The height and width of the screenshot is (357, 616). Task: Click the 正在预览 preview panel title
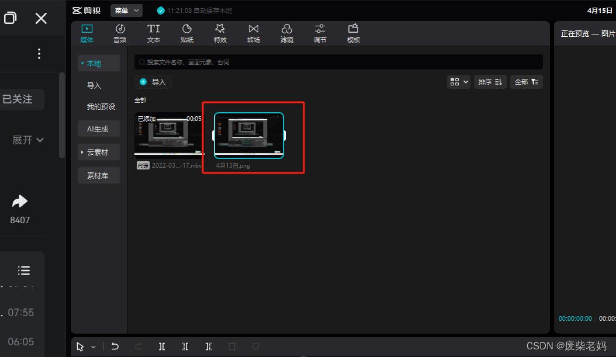(588, 34)
